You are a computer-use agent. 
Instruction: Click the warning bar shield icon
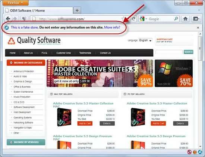(x=7, y=28)
